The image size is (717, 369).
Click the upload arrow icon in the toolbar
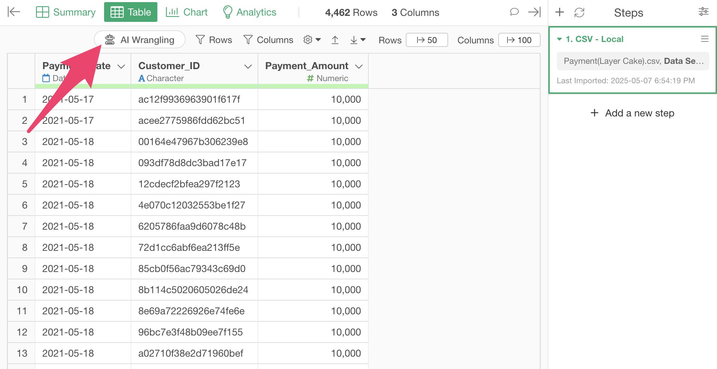tap(335, 40)
